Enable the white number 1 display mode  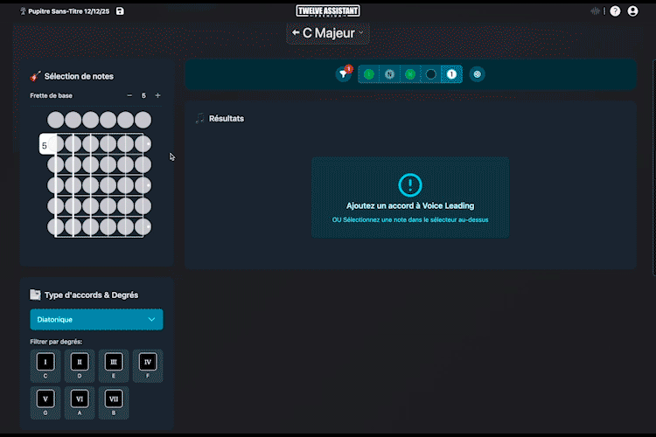(x=451, y=74)
